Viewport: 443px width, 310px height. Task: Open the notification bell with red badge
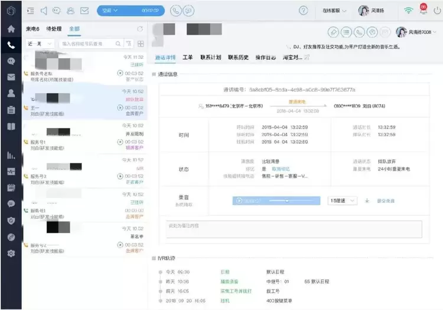click(x=423, y=9)
